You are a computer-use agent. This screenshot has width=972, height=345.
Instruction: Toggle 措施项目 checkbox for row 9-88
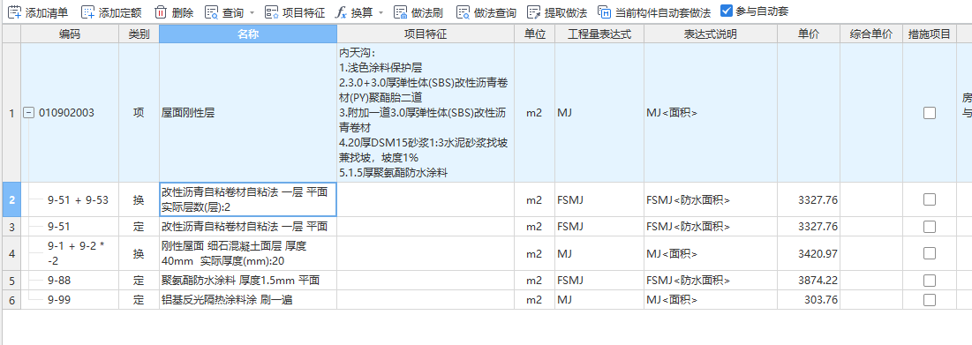coord(930,280)
